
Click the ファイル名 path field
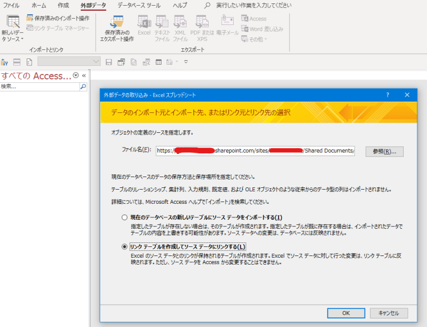[x=255, y=151]
